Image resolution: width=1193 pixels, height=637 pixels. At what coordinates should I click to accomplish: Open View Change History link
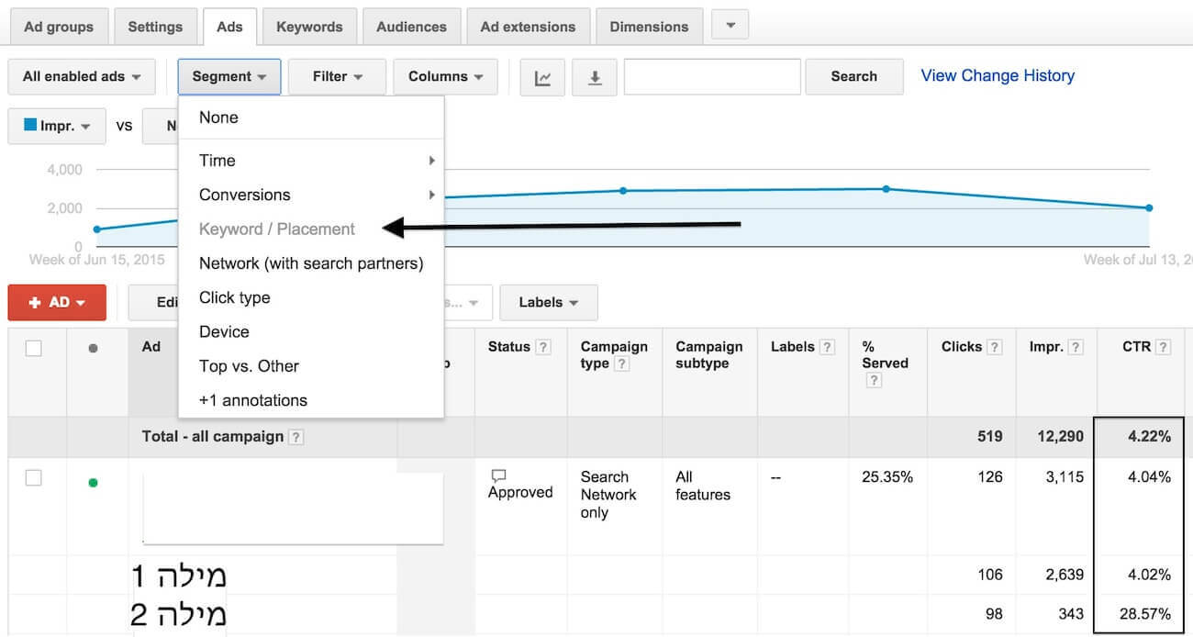click(x=998, y=76)
